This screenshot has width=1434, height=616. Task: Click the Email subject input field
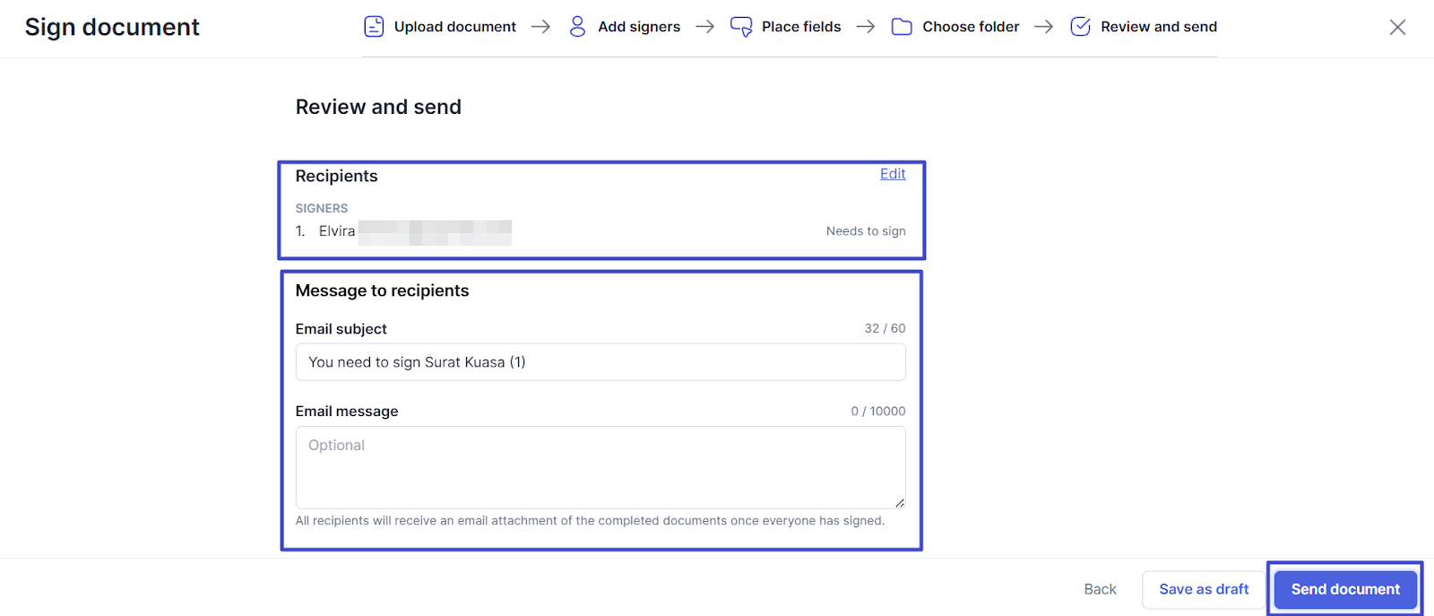point(600,362)
